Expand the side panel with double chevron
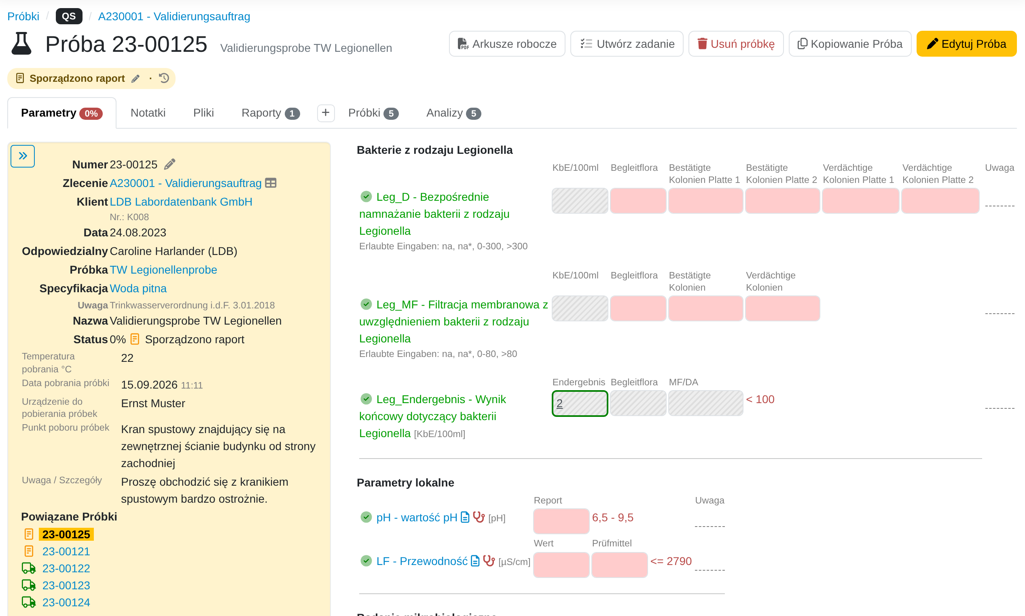 23,156
